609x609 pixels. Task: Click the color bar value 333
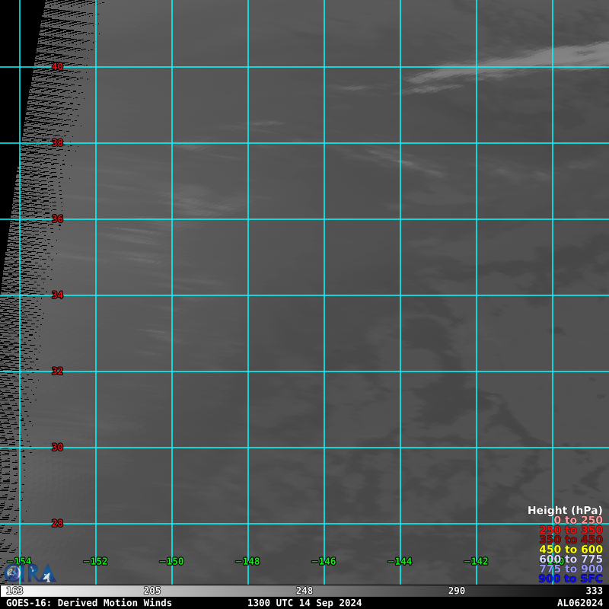click(595, 591)
